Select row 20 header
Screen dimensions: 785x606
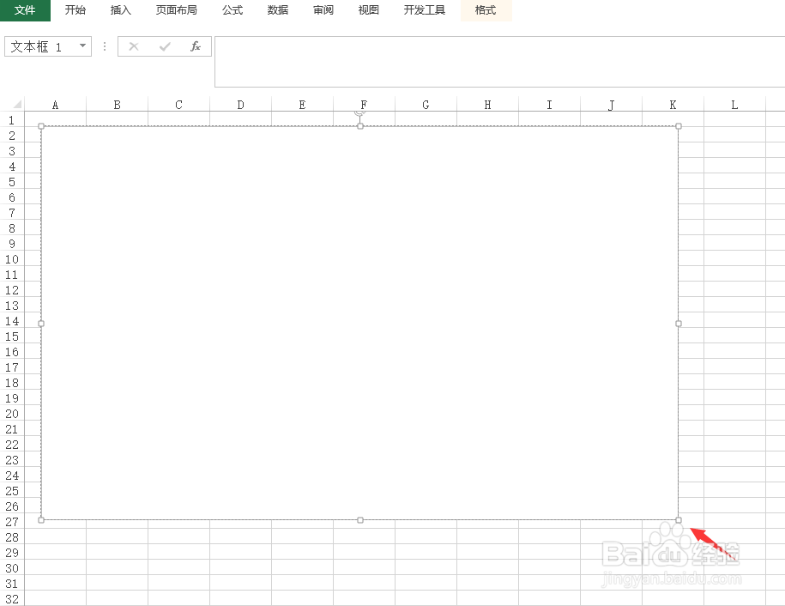pos(12,414)
